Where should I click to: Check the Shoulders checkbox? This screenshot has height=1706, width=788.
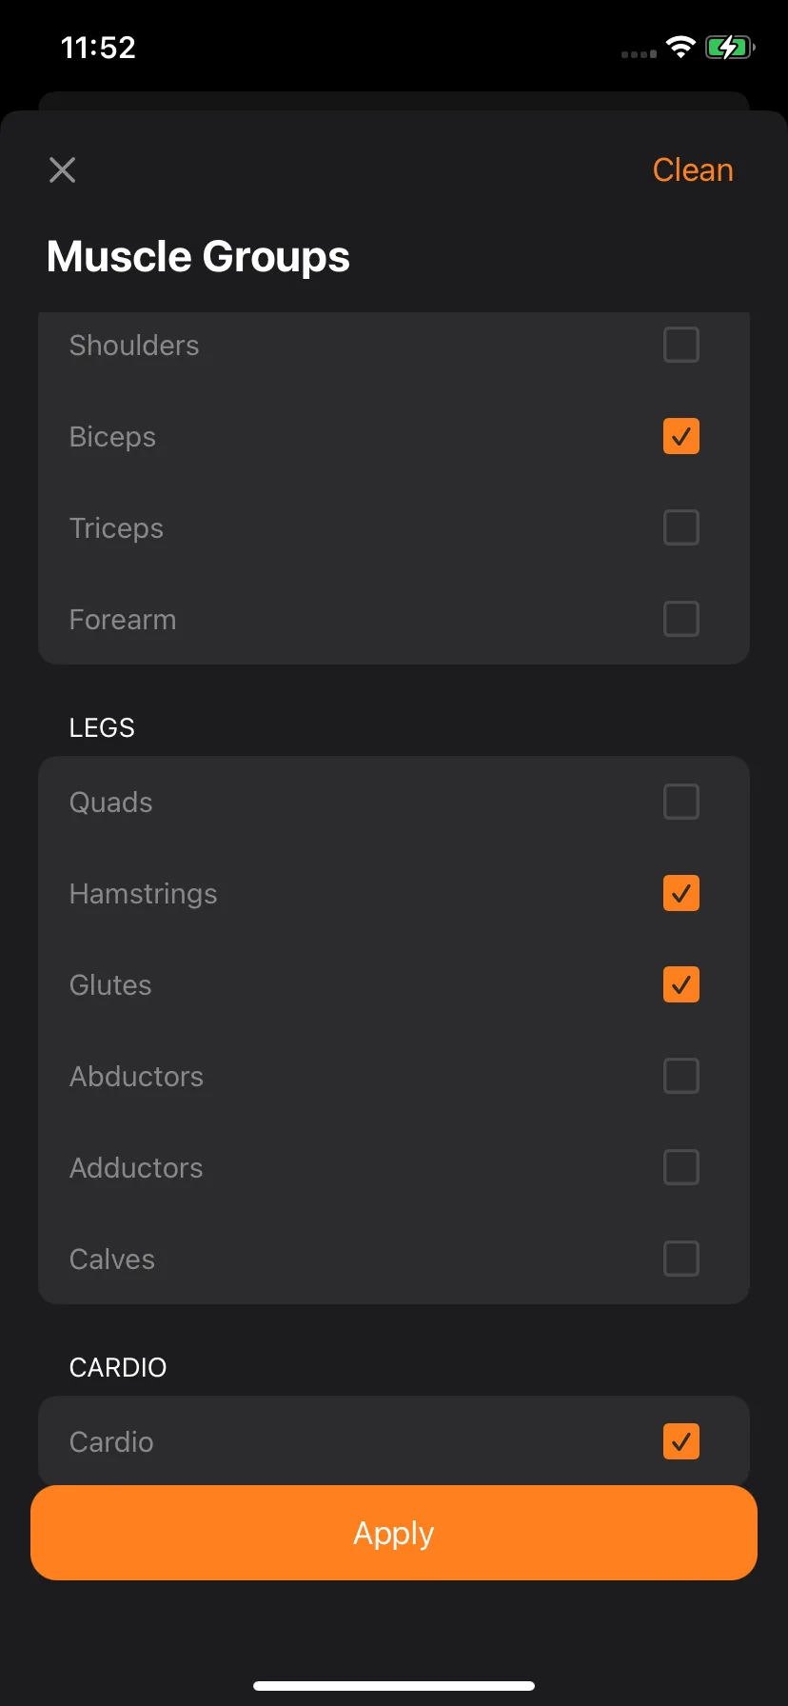tap(681, 345)
